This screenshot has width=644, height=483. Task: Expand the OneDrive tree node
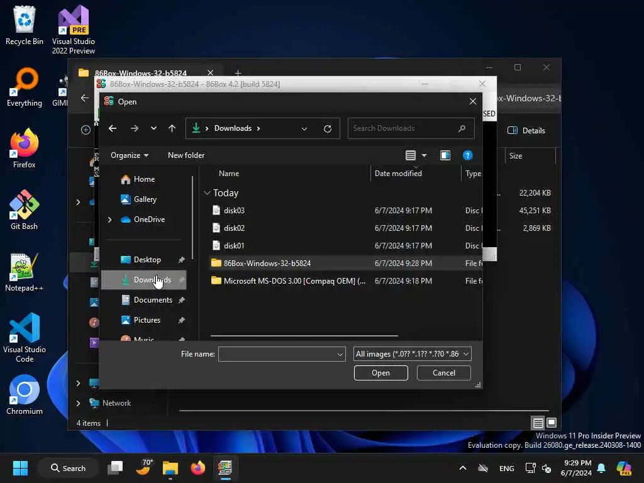point(109,219)
